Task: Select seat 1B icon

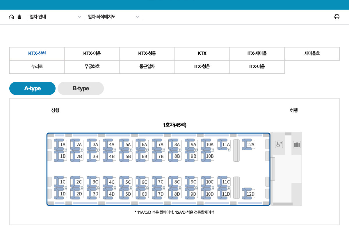Action: click(60, 156)
